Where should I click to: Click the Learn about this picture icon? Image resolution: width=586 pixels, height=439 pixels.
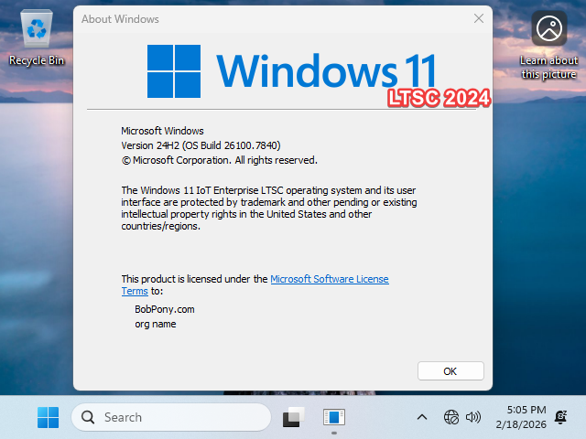(x=548, y=45)
